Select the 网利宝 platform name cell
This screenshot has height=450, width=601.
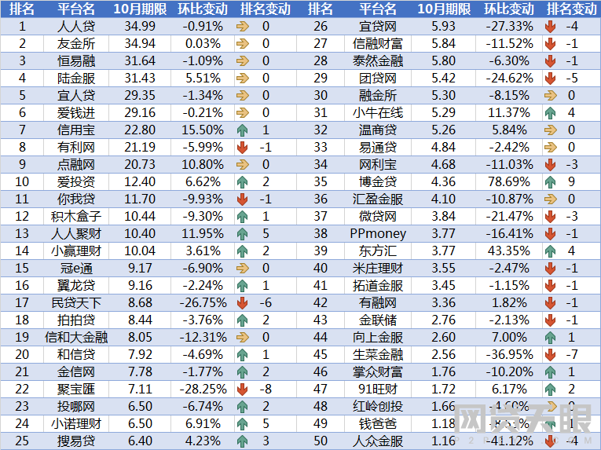pos(378,164)
